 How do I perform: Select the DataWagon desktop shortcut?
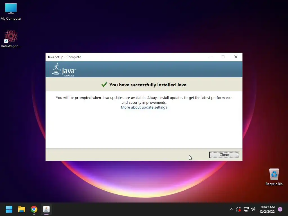[x=11, y=39]
